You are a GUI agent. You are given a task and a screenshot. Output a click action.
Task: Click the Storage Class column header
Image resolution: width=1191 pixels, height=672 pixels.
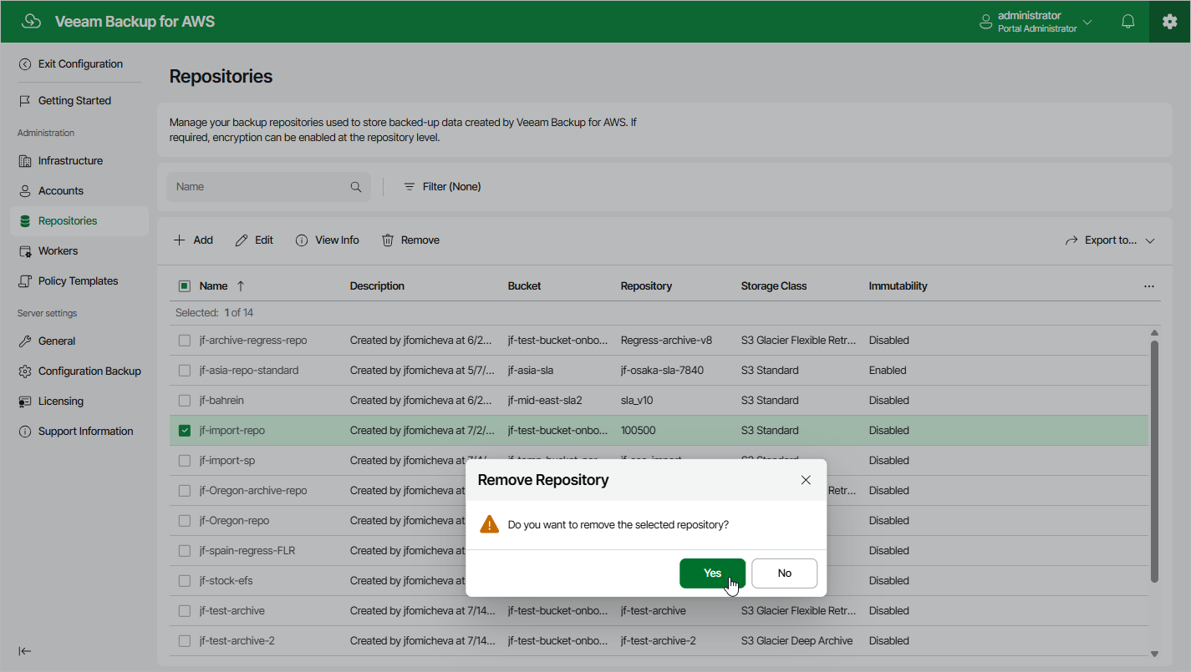(x=774, y=286)
